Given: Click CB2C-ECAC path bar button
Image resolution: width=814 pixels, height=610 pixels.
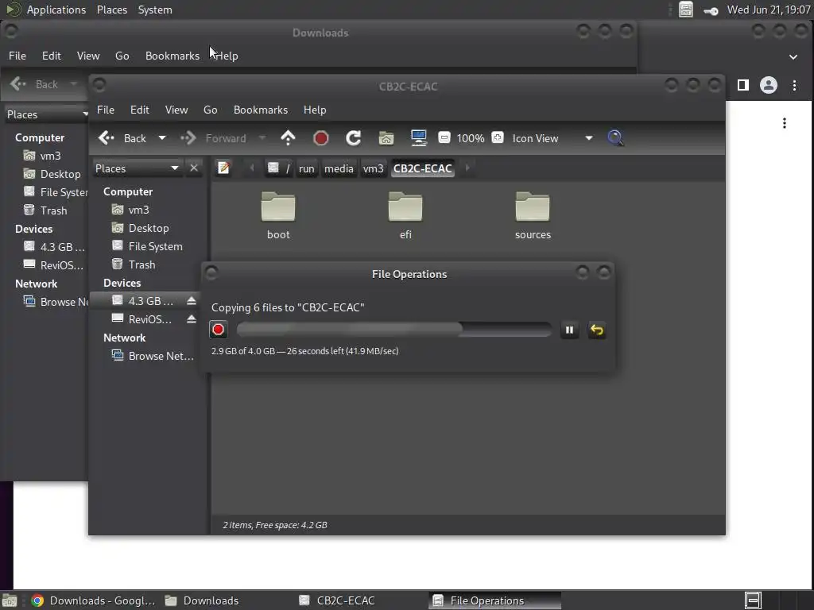Looking at the screenshot, I should [423, 168].
